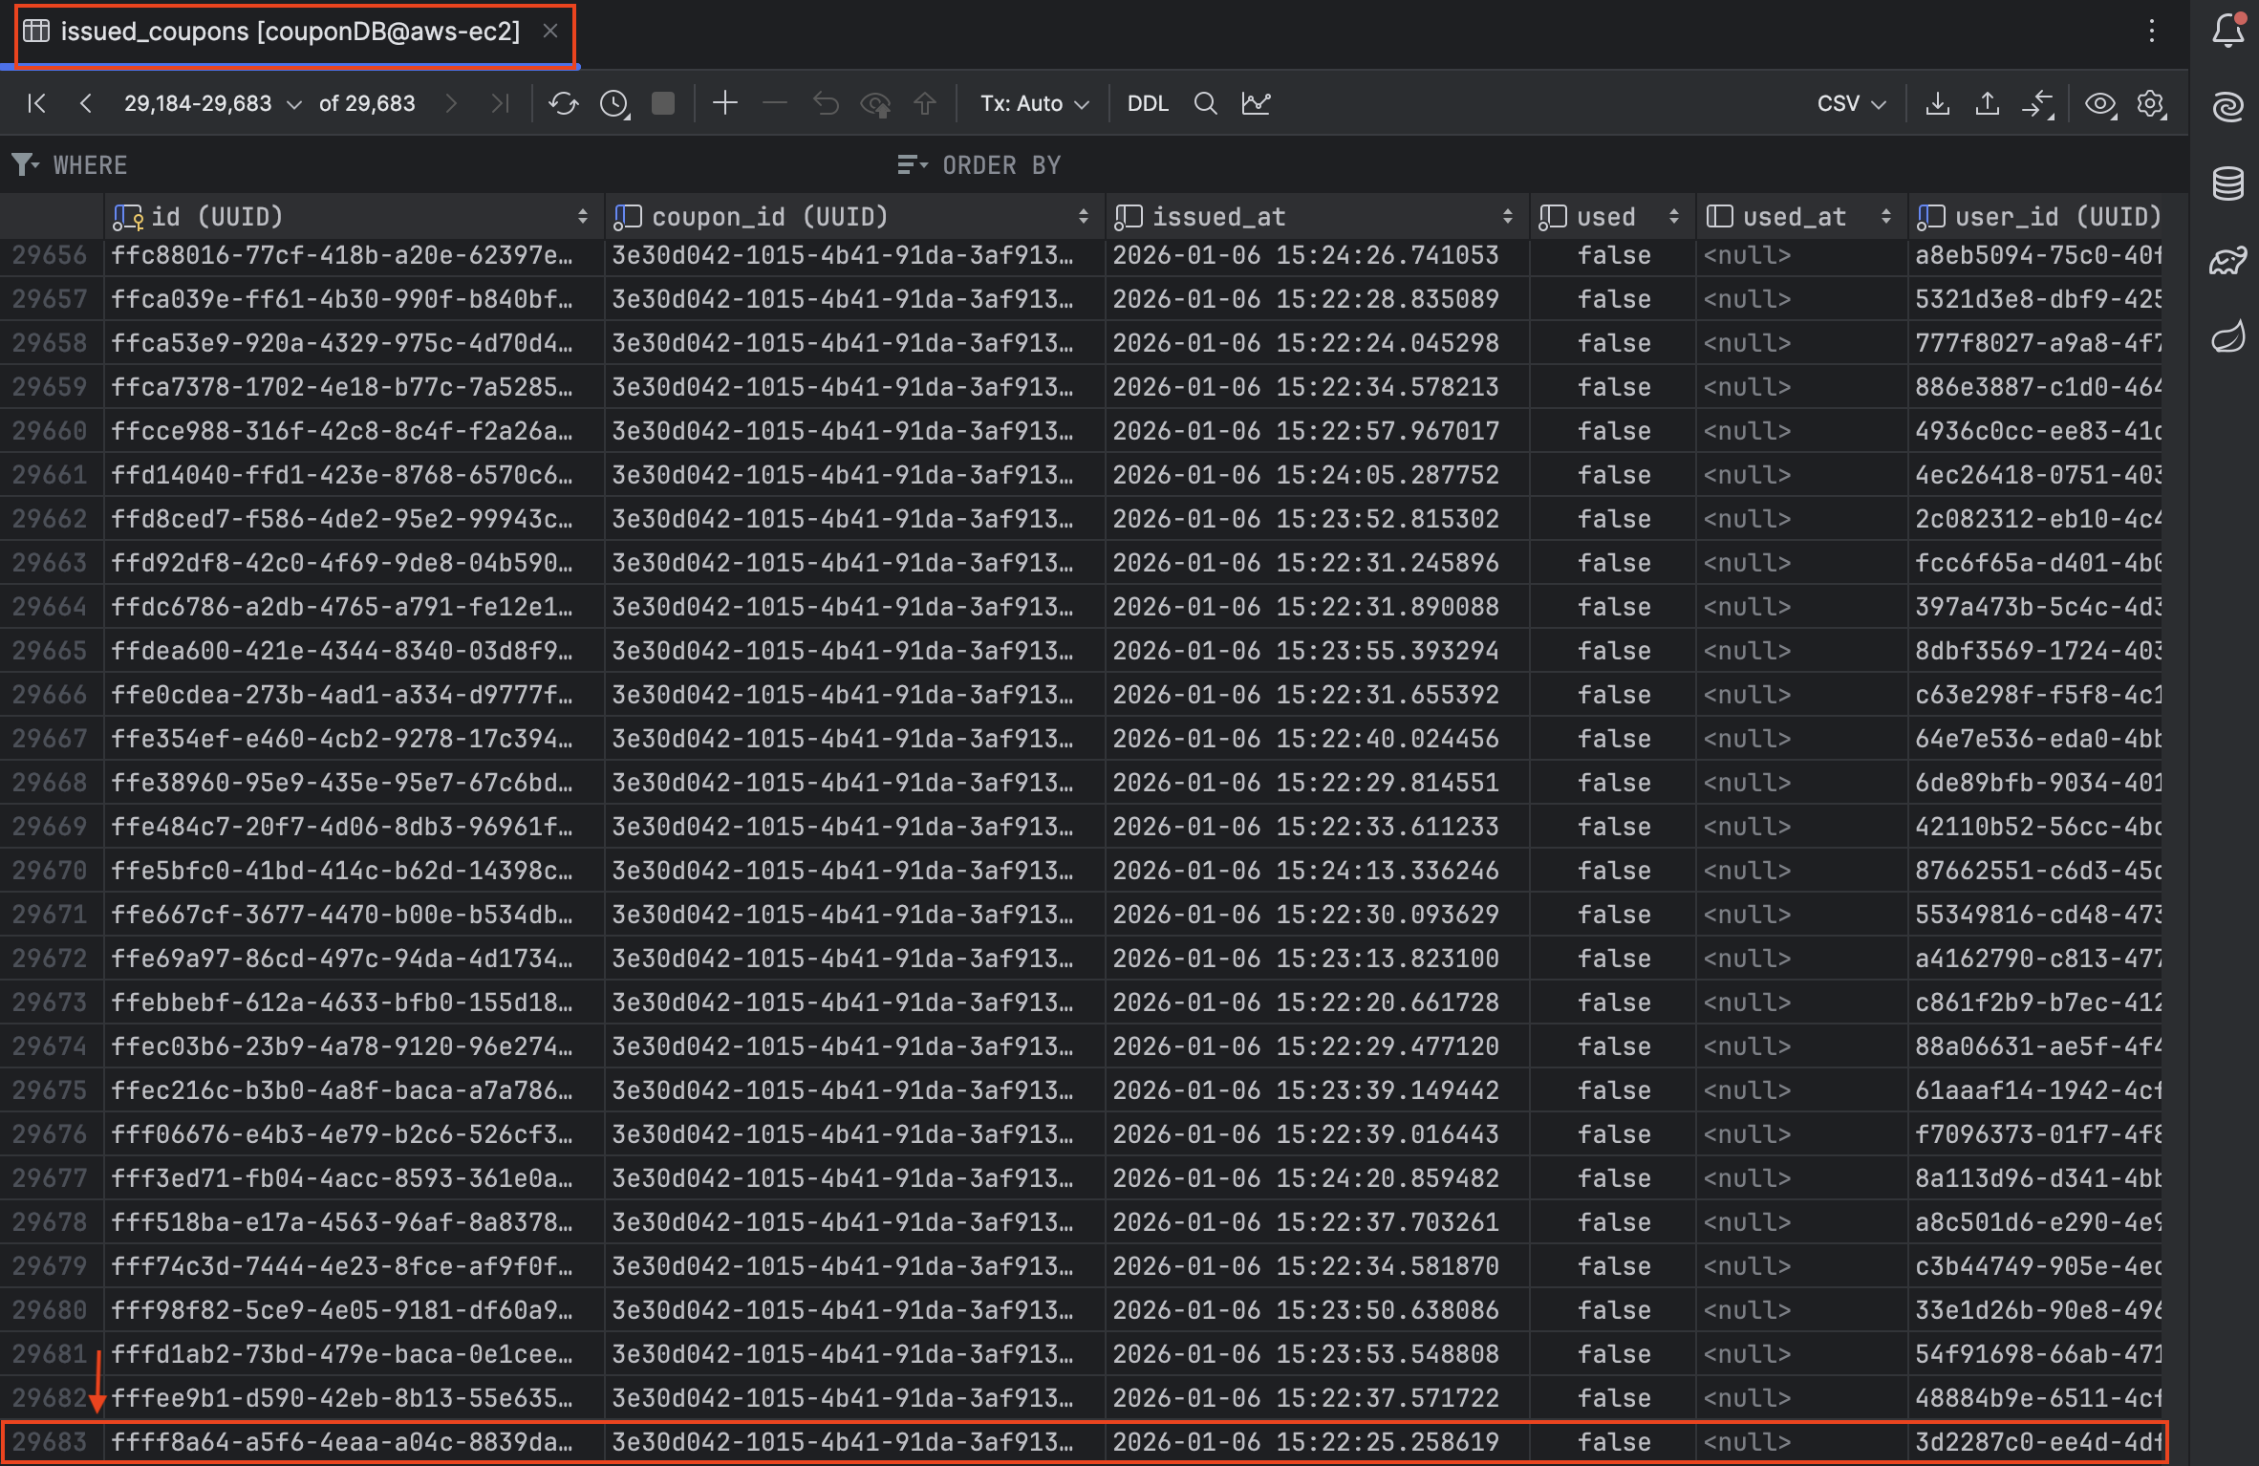This screenshot has height=1466, width=2259.
Task: Sort by the issued_at column header
Action: click(x=1218, y=217)
